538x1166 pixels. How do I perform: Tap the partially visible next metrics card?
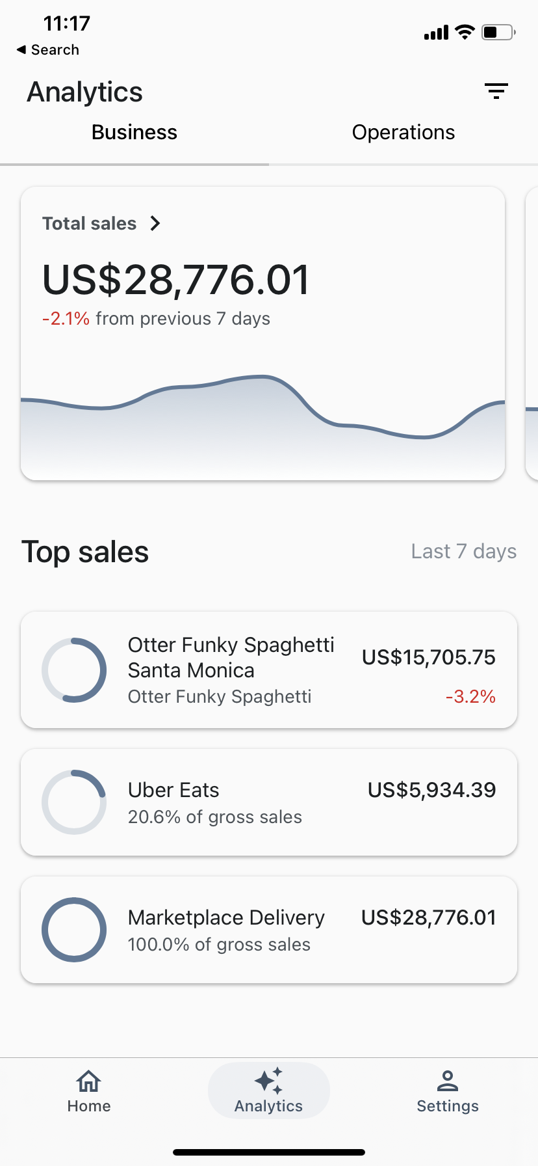click(x=532, y=333)
